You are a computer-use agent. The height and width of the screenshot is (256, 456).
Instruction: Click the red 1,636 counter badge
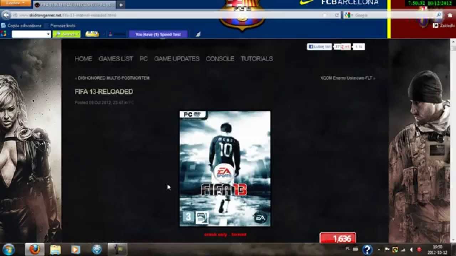point(338,238)
